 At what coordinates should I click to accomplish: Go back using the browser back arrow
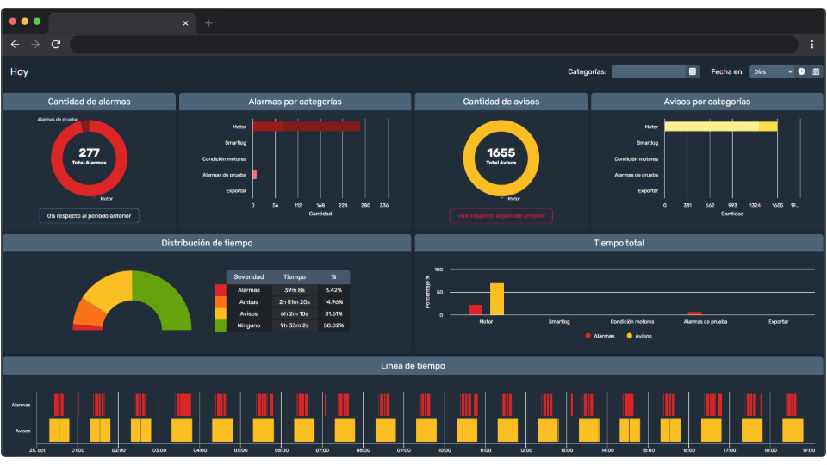15,44
